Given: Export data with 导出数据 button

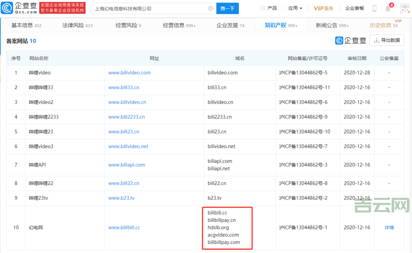Looking at the screenshot, I should click(x=387, y=40).
